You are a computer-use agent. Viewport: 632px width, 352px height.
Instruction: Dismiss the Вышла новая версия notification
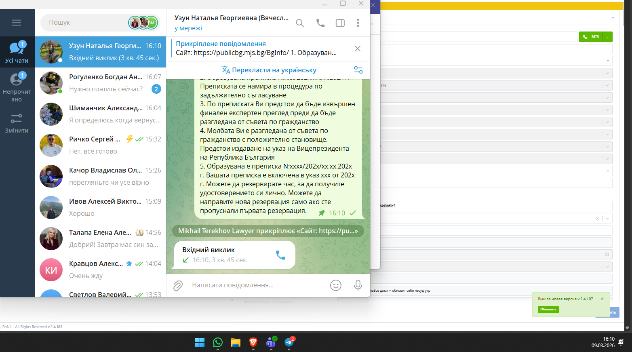tap(602, 299)
